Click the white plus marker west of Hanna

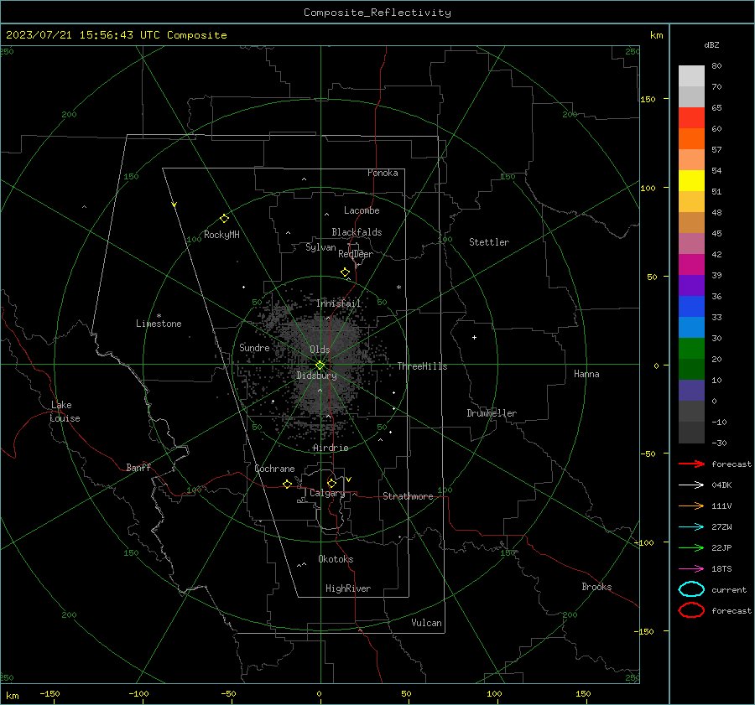point(474,337)
